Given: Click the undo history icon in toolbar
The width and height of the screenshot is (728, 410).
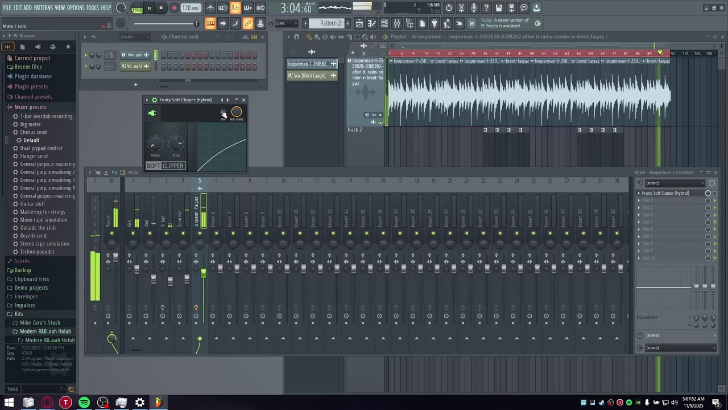Looking at the screenshot, I should tap(449, 8).
